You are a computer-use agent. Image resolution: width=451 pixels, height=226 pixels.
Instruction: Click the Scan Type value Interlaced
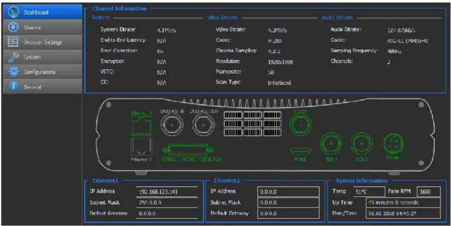tap(279, 83)
